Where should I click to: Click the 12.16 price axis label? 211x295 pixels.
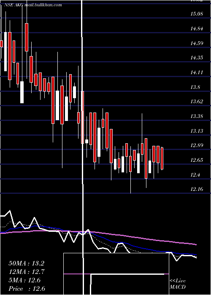197,189
